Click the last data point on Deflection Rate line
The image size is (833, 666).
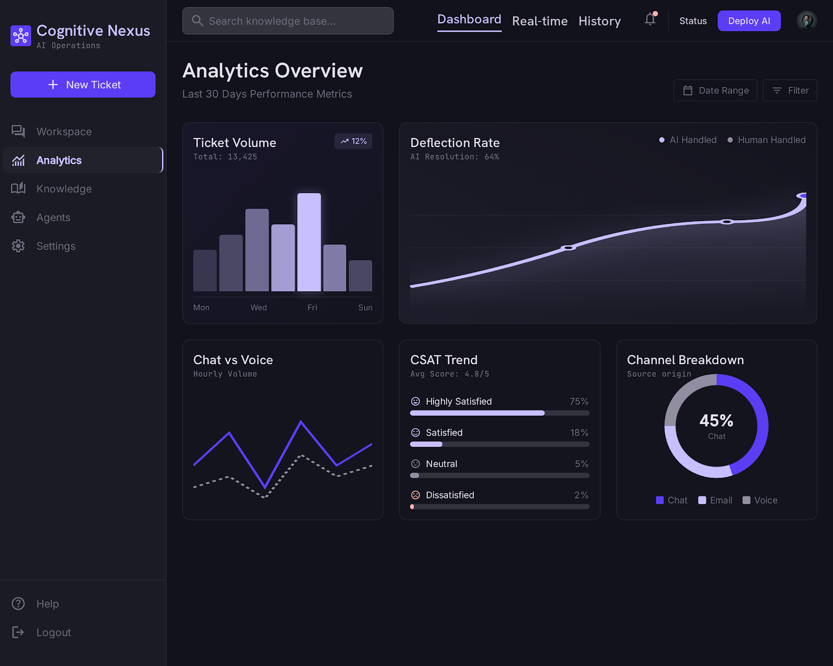coord(802,196)
